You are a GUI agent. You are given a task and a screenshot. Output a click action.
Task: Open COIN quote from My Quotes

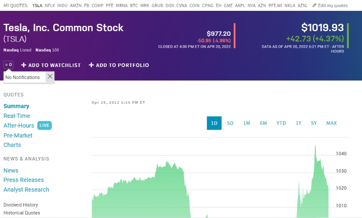point(194,5)
